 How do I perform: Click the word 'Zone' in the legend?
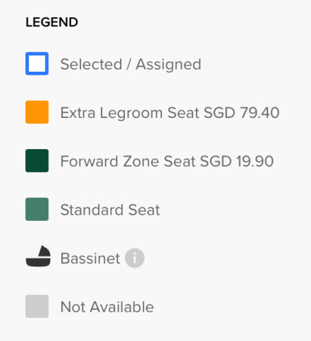tap(141, 161)
